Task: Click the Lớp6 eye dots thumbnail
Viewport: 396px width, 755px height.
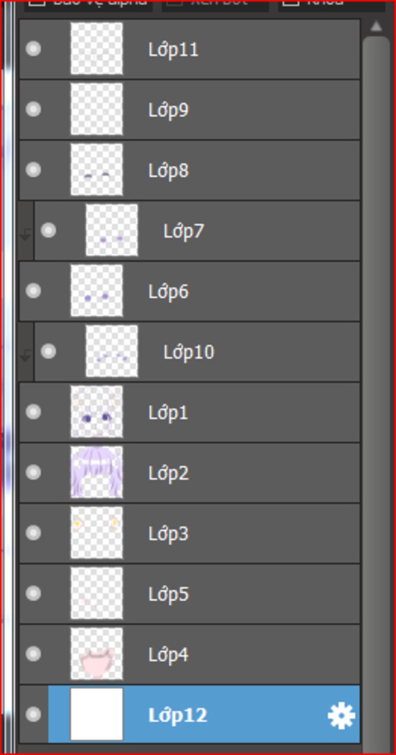Action: (x=97, y=291)
